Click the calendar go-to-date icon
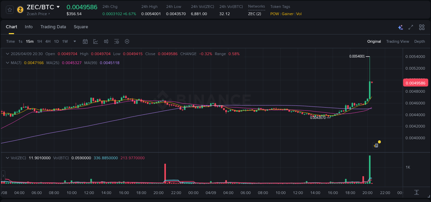Viewport: 431px width, 202px height. pos(85,41)
